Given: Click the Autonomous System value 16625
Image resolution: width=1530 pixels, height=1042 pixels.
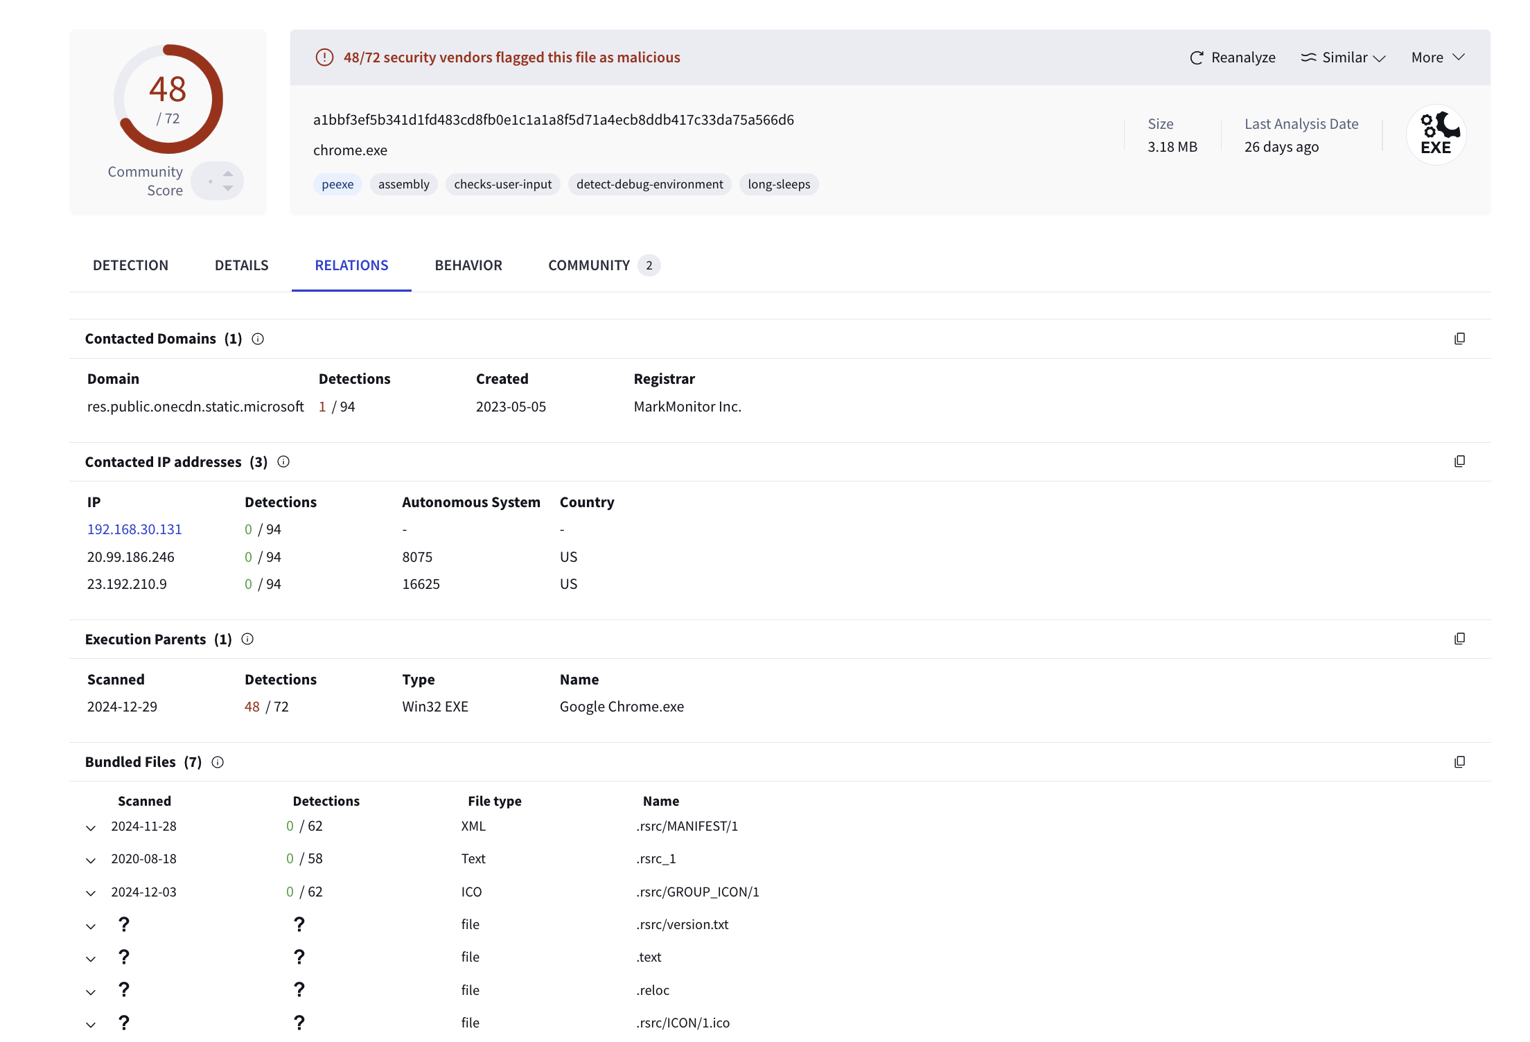Looking at the screenshot, I should click(421, 584).
